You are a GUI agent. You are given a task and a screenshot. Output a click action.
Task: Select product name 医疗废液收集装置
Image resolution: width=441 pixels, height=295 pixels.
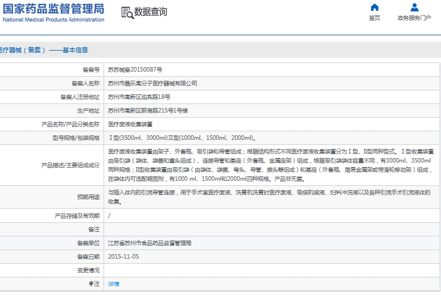(130, 124)
